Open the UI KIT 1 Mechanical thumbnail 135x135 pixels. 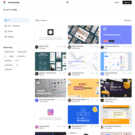83,115
